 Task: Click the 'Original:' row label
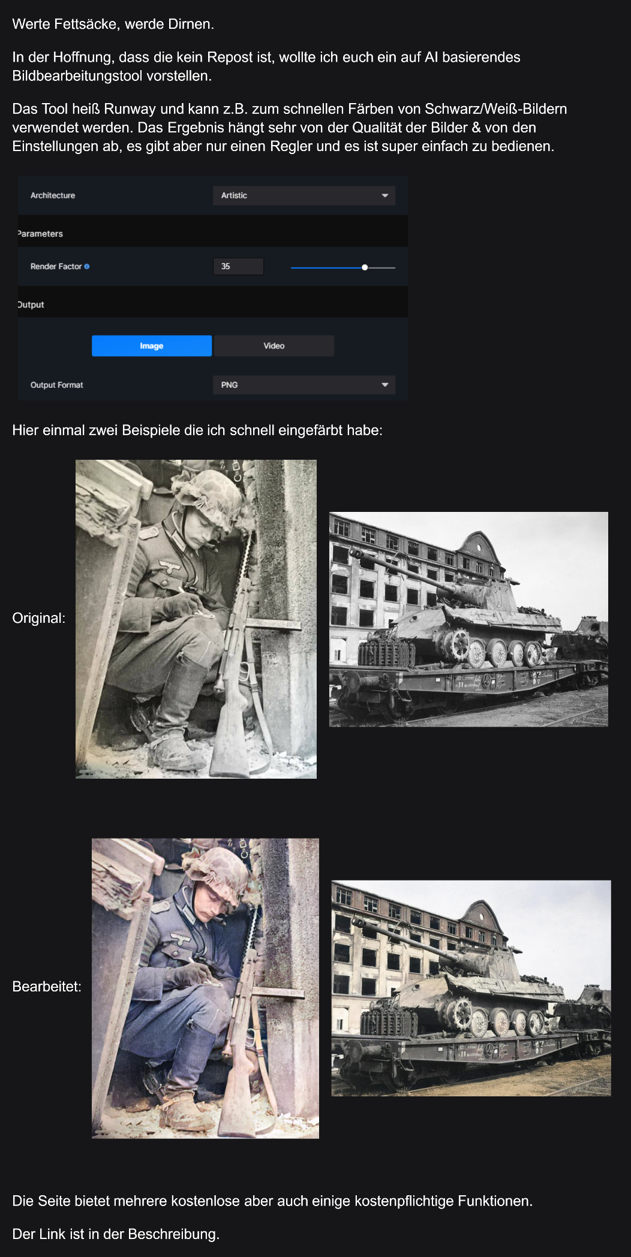39,618
